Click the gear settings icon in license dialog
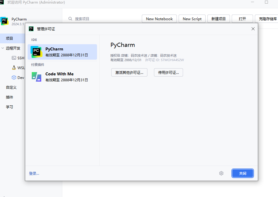This screenshot has height=197, width=278. point(221,173)
